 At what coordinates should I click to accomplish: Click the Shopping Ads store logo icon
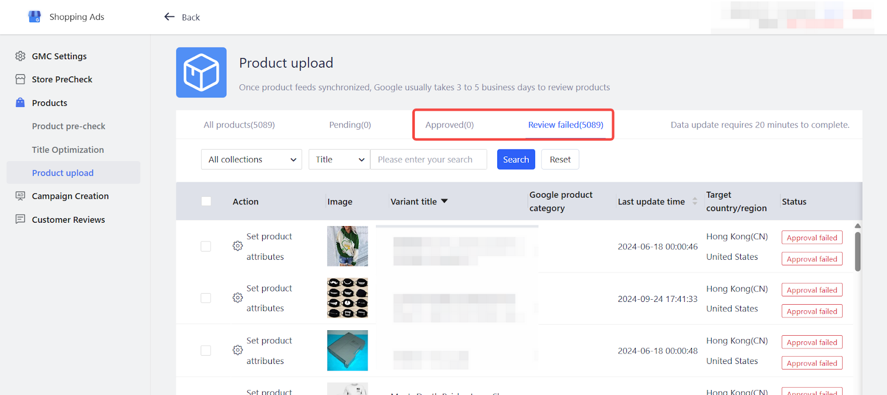tap(34, 17)
